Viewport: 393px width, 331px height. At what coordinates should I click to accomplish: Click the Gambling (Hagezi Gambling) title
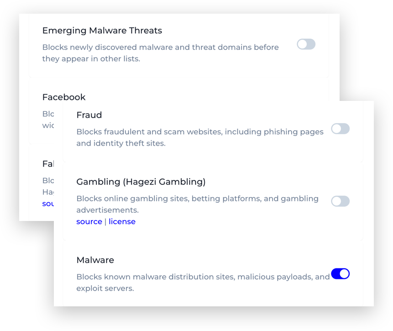[141, 182]
